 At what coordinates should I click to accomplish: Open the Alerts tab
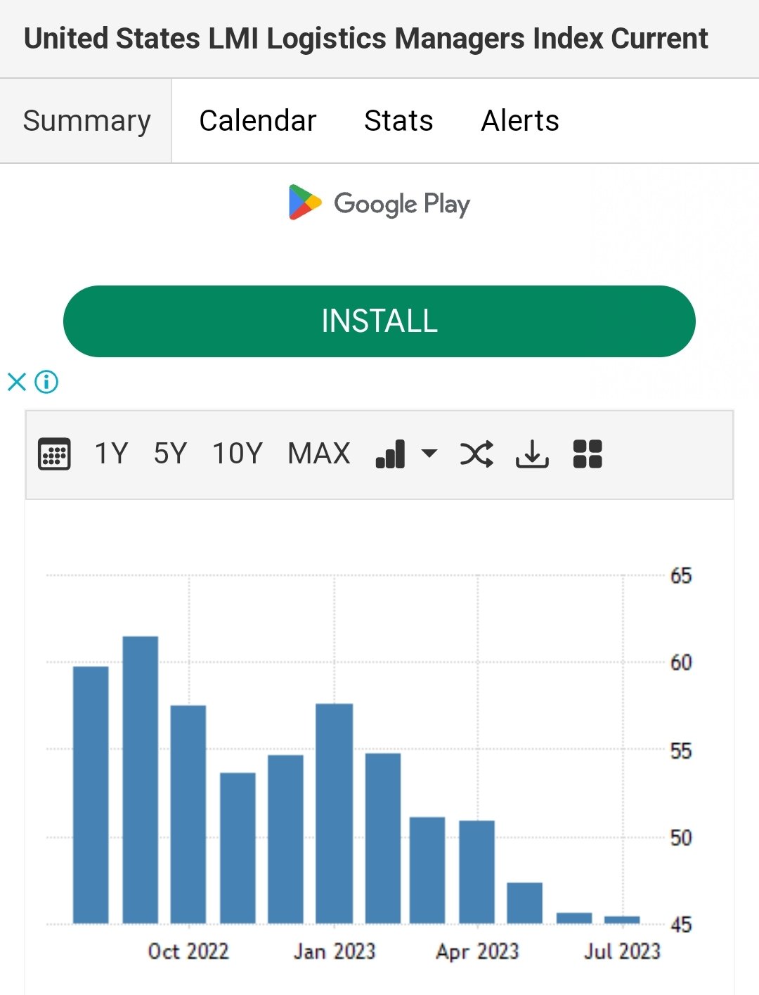[520, 121]
